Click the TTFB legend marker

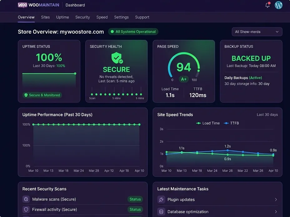coord(226,123)
